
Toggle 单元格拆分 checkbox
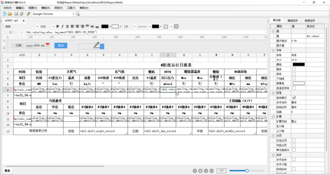pyautogui.click(x=294, y=150)
